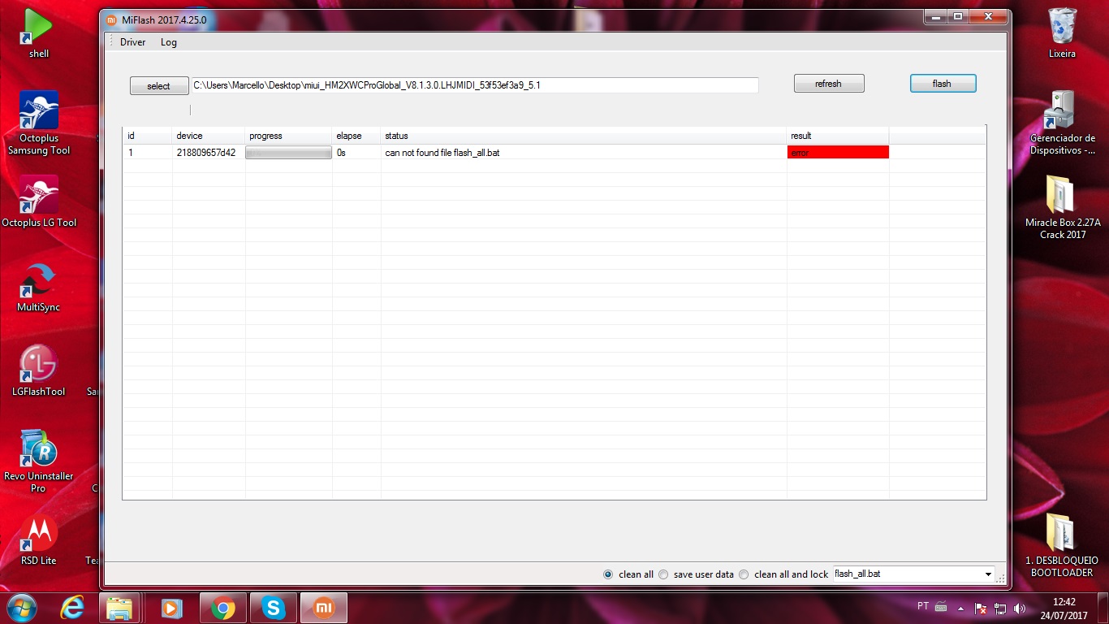Viewport: 1109px width, 624px height.
Task: Open Octoplus LG Tool desktop icon
Action: coord(38,201)
